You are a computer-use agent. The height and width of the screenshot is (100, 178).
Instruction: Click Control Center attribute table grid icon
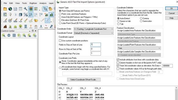click(x=14, y=36)
